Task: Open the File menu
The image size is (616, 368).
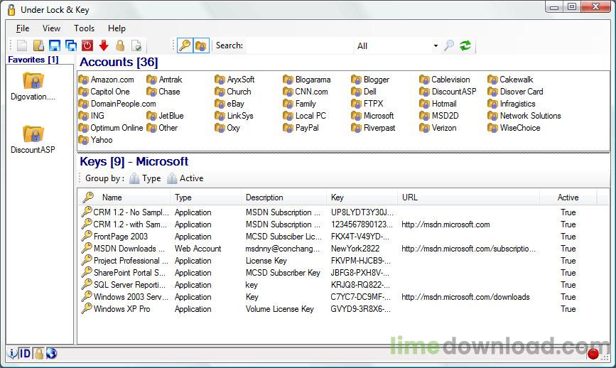Action: (23, 28)
